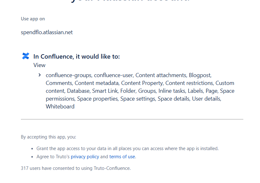The height and width of the screenshot is (183, 260).
Task: Click '317 users have consented' text
Action: tap(75, 168)
